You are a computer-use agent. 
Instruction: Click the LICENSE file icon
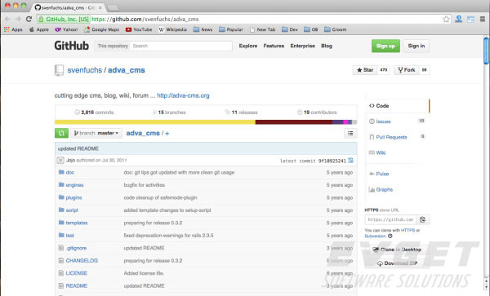[x=61, y=273]
